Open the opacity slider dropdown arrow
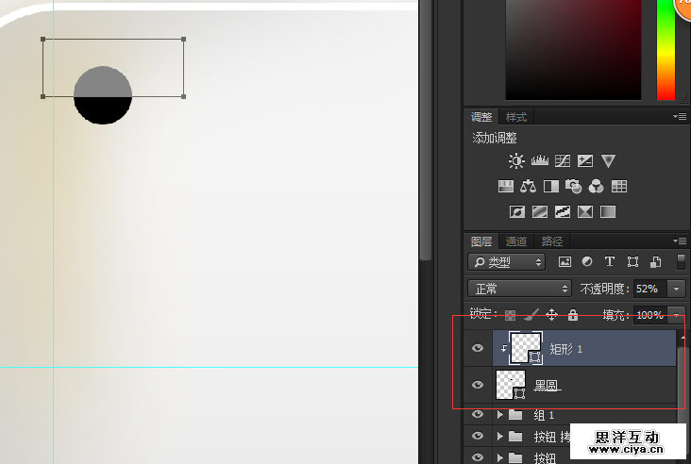Viewport: 691px width, 464px height. [x=677, y=289]
